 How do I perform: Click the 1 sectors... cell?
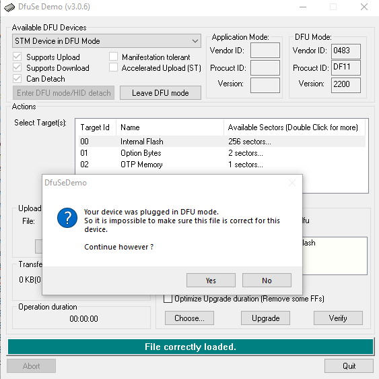coord(246,165)
